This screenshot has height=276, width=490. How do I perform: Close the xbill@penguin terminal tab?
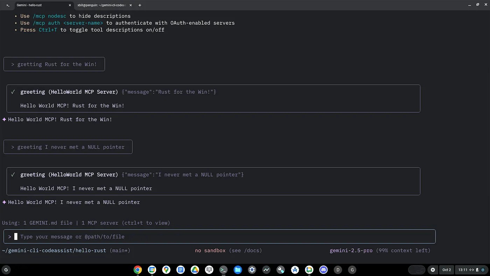pos(131,5)
